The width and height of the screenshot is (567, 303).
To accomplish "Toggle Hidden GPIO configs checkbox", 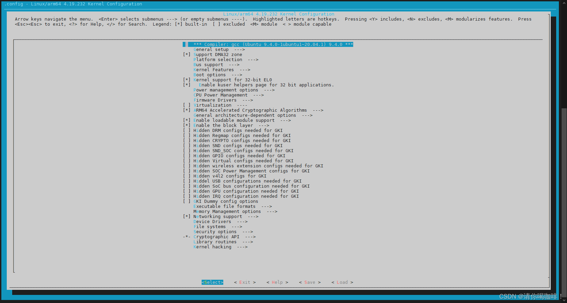I will pyautogui.click(x=187, y=156).
